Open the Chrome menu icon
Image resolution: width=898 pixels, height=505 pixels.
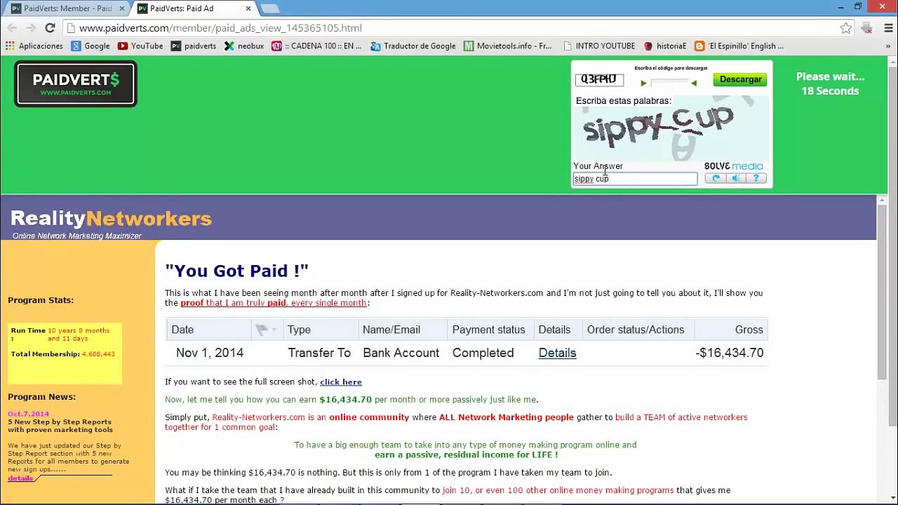pos(887,28)
